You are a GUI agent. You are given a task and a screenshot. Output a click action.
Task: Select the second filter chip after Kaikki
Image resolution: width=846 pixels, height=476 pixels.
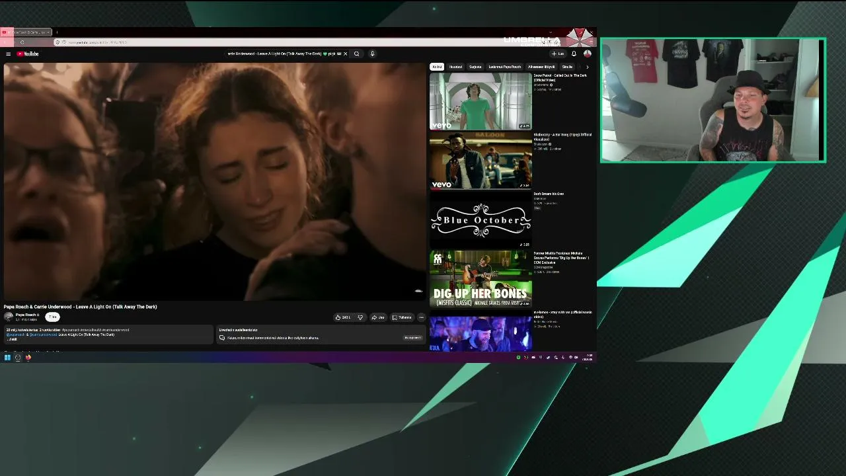point(456,67)
